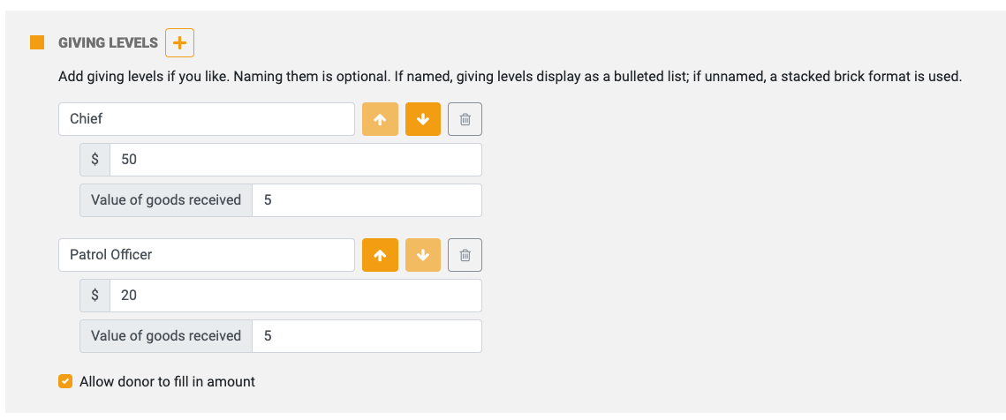Edit the 20 dollar amount field

click(296, 296)
